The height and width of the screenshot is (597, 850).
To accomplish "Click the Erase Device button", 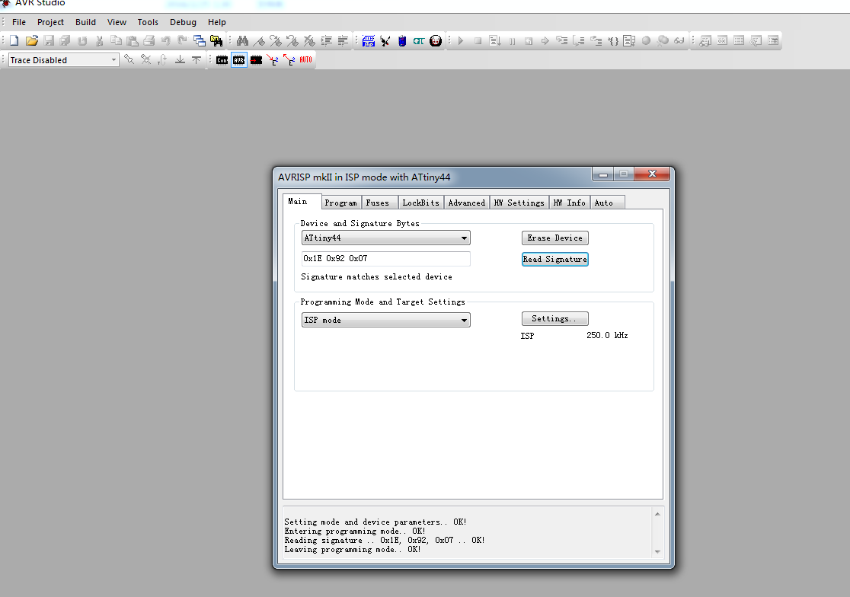I will tap(555, 238).
